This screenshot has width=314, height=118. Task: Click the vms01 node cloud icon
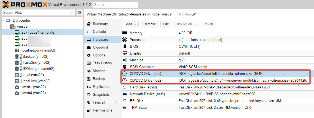pos(17,87)
